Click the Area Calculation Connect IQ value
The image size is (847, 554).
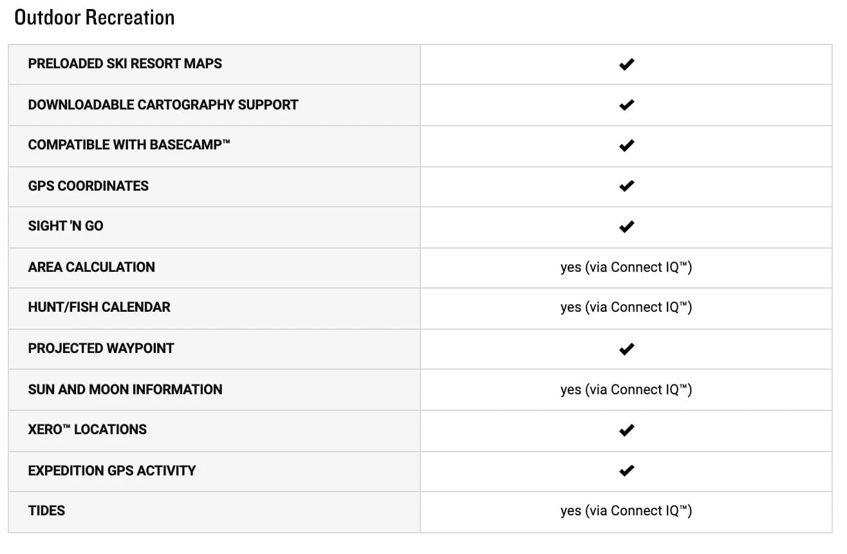(x=626, y=267)
